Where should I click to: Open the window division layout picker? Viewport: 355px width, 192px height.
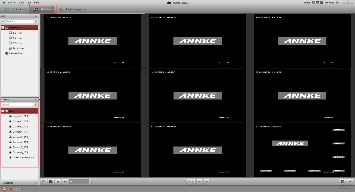[343, 182]
